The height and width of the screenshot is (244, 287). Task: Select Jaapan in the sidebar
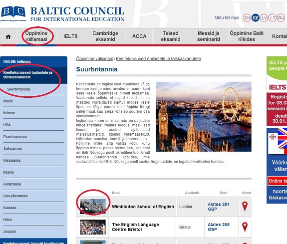(9, 232)
